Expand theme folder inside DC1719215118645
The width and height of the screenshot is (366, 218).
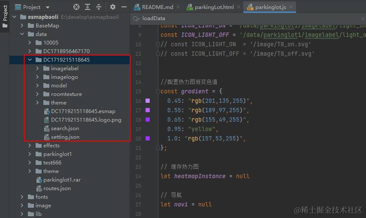click(x=37, y=103)
